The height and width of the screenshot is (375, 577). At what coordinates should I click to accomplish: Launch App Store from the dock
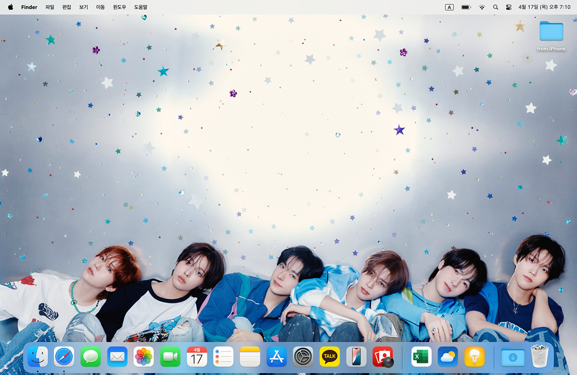point(276,357)
